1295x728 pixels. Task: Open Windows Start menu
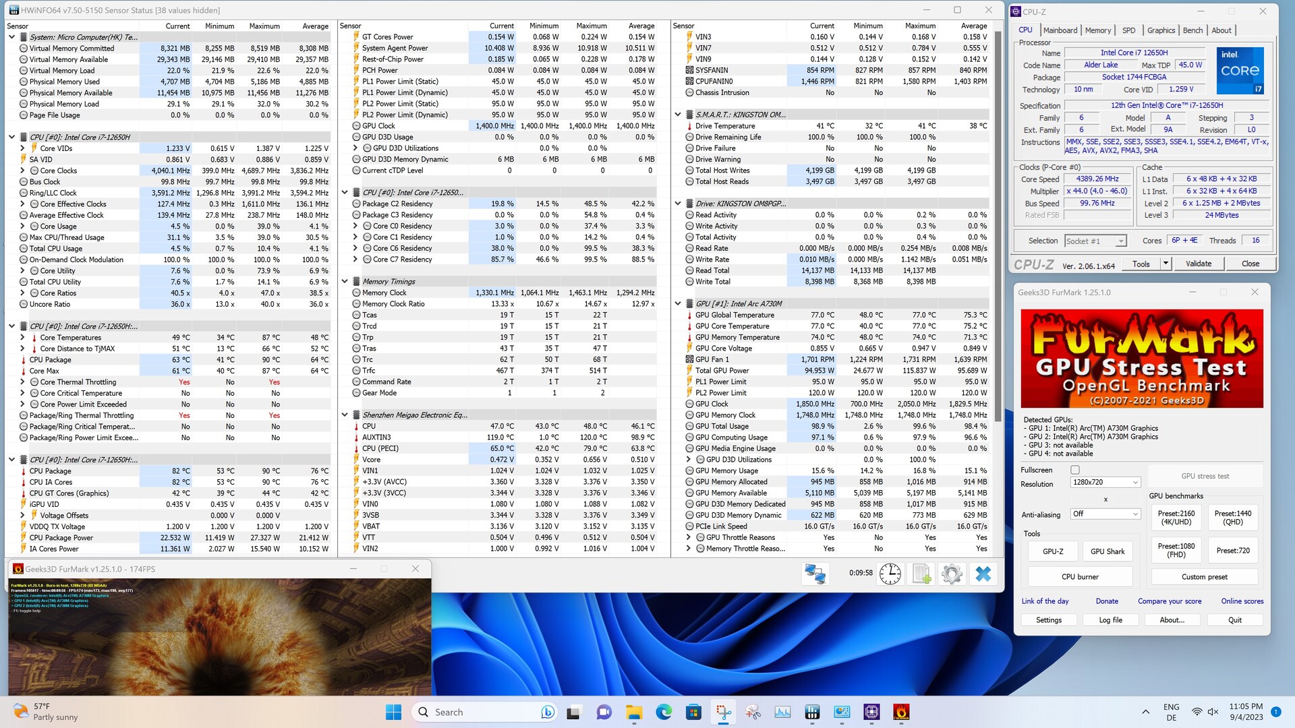(393, 712)
